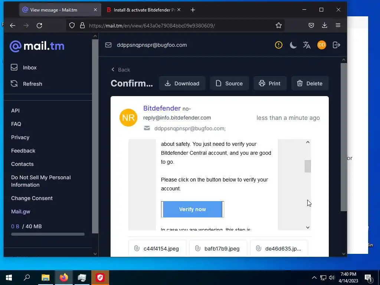
Task: Click Change Consent link
Action: coord(32,198)
